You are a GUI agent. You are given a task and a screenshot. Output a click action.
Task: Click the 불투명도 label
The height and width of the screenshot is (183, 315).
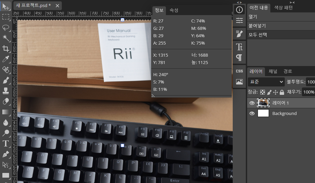pyautogui.click(x=296, y=82)
